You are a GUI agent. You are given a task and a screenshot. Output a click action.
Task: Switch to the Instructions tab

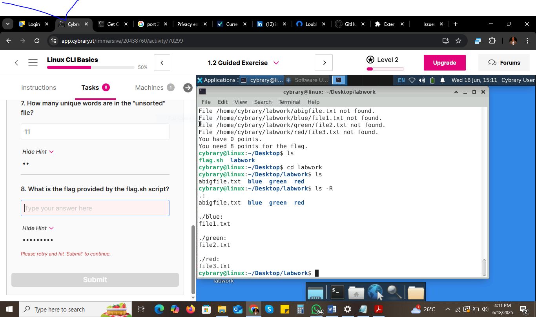click(x=38, y=88)
